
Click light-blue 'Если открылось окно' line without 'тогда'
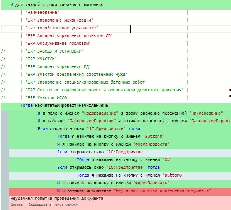[101, 152]
